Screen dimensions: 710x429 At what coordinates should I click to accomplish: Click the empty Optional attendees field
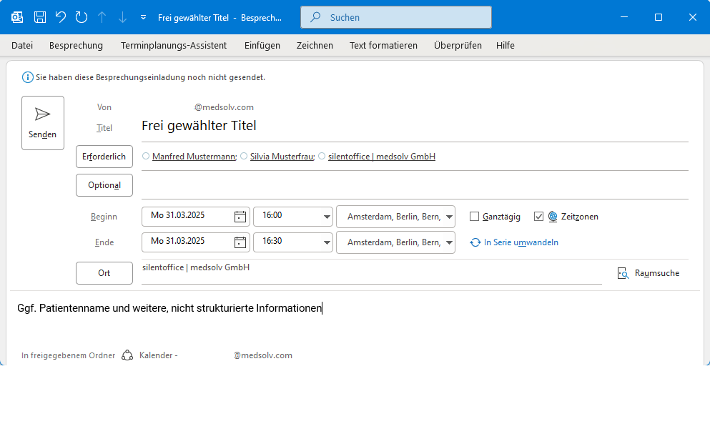[415, 185]
